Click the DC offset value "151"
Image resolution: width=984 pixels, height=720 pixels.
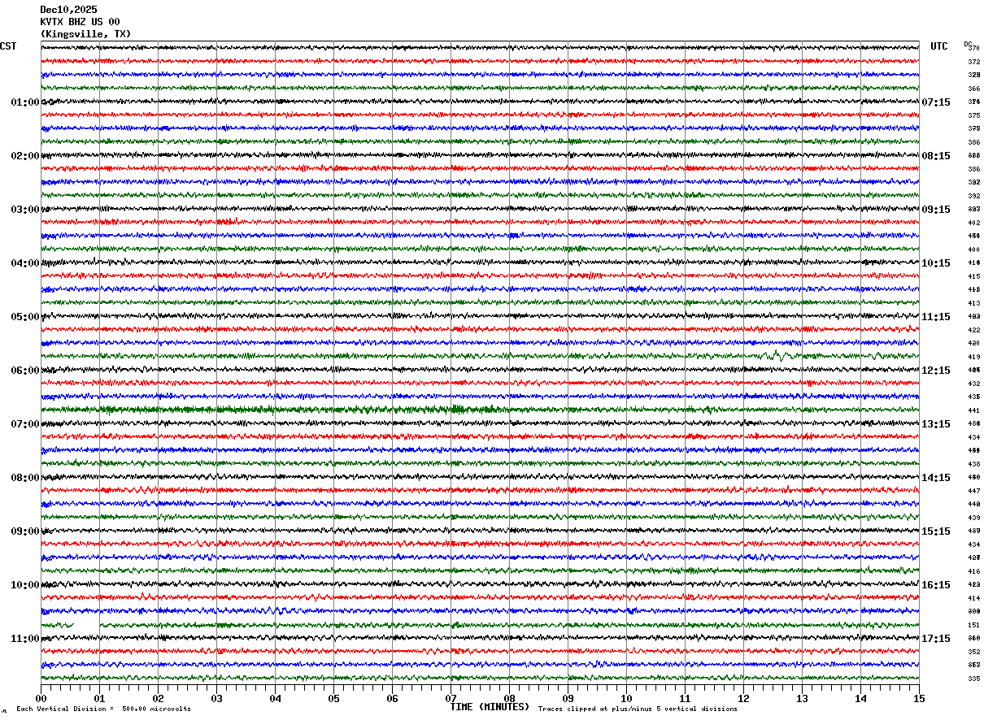point(973,625)
